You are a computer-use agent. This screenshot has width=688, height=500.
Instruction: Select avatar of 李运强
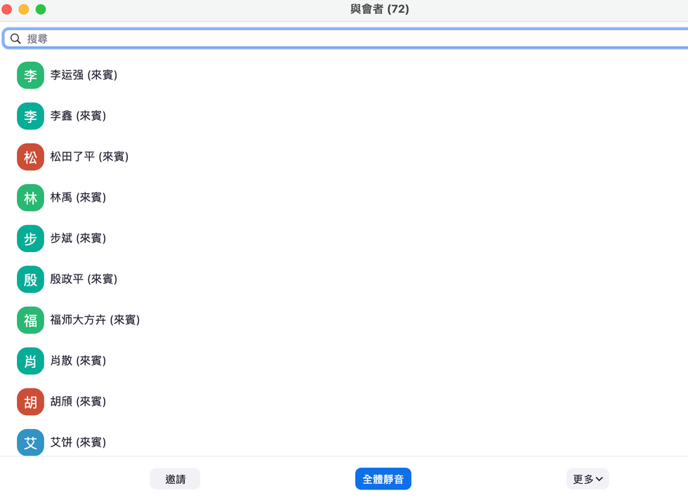(x=30, y=76)
